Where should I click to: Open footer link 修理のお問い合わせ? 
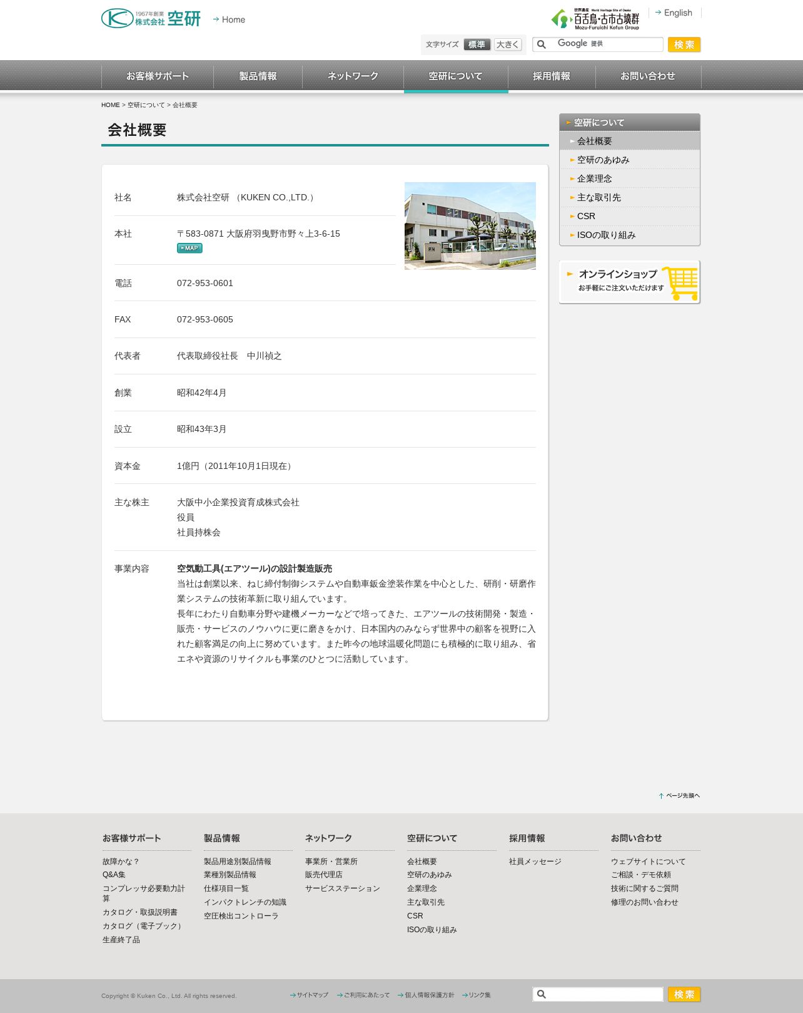645,903
